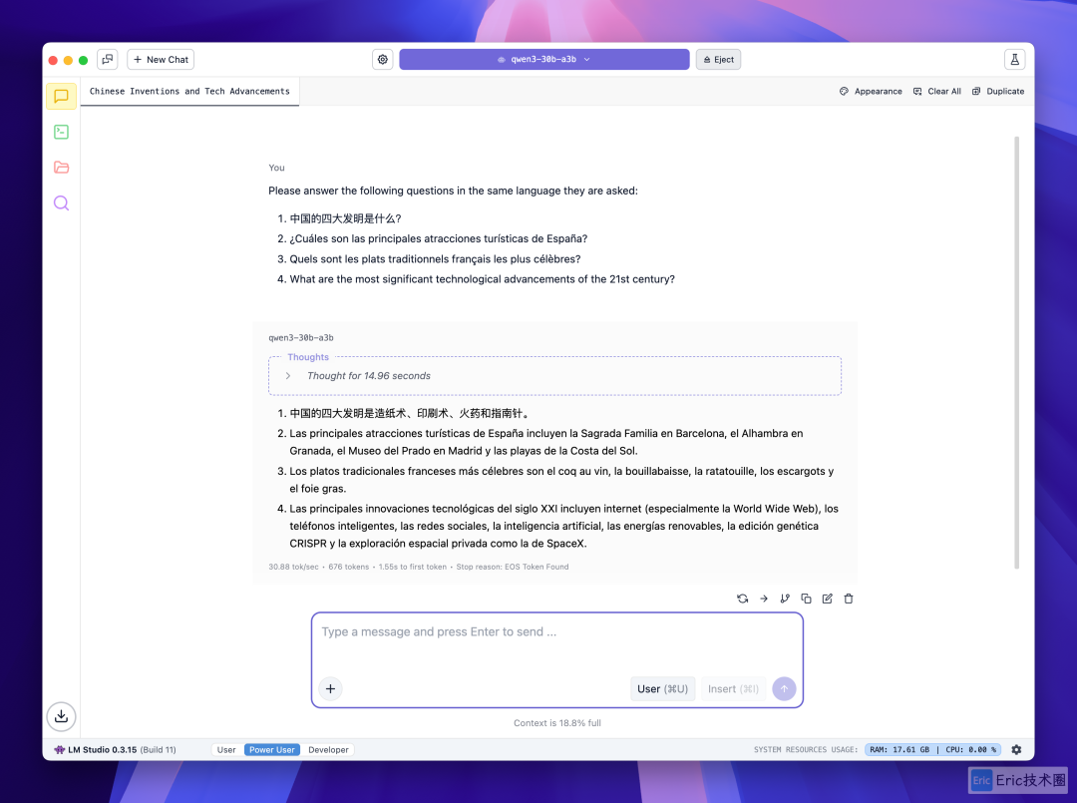
Task: Eject the loaded model
Action: coord(718,60)
